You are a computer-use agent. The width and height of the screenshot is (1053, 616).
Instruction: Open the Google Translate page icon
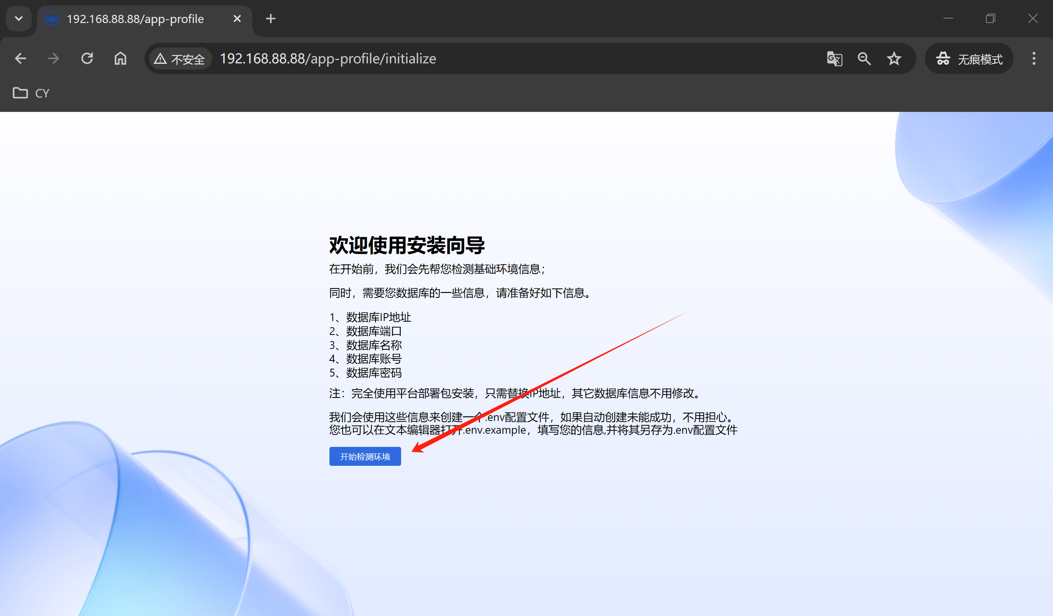(834, 59)
